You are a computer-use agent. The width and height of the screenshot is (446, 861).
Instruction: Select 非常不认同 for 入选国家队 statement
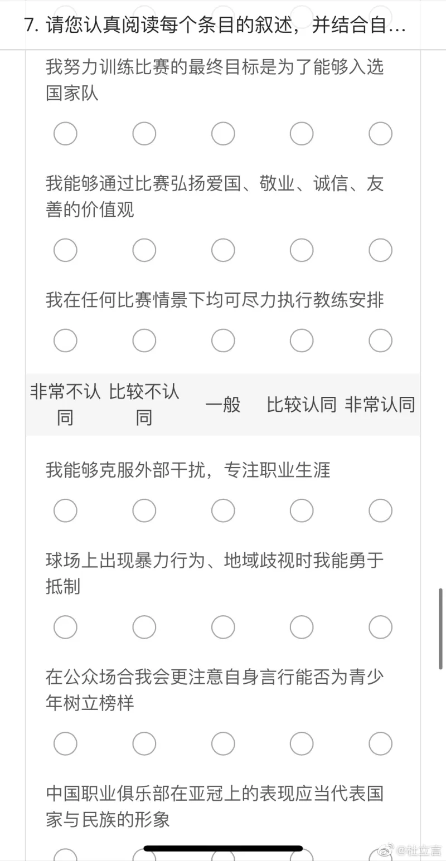(x=65, y=134)
